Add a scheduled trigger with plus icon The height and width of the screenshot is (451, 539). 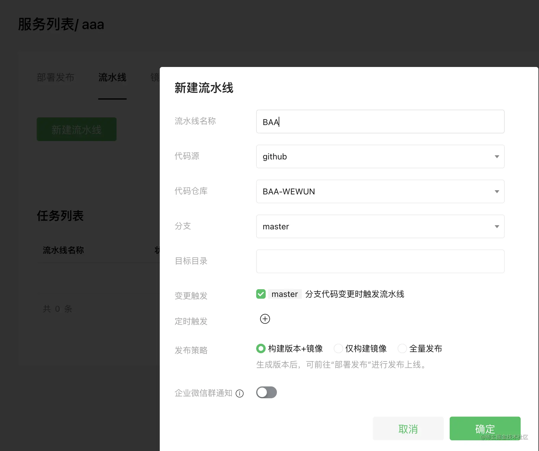265,319
